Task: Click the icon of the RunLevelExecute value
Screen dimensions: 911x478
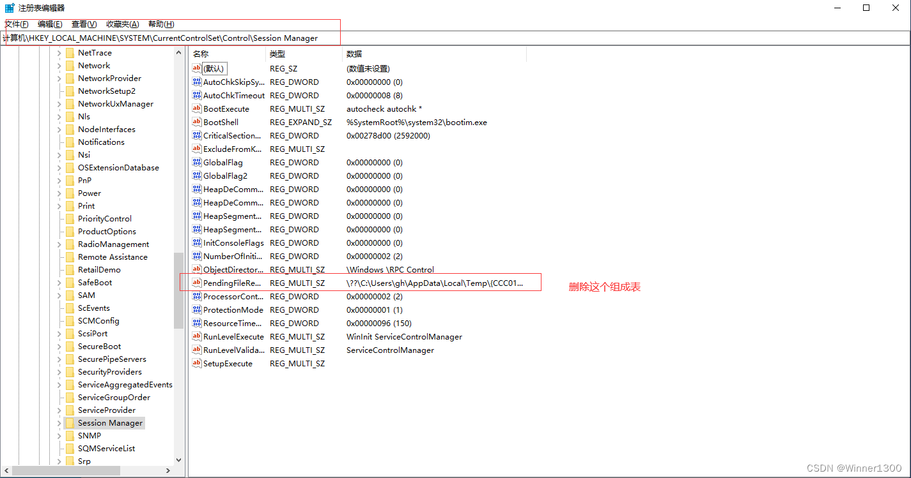Action: pos(197,336)
